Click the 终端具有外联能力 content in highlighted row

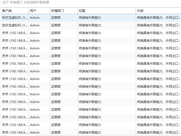click(x=158, y=18)
